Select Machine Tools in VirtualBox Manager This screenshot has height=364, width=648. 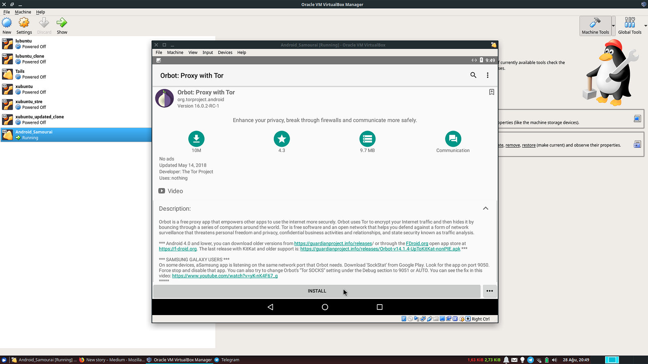point(595,26)
